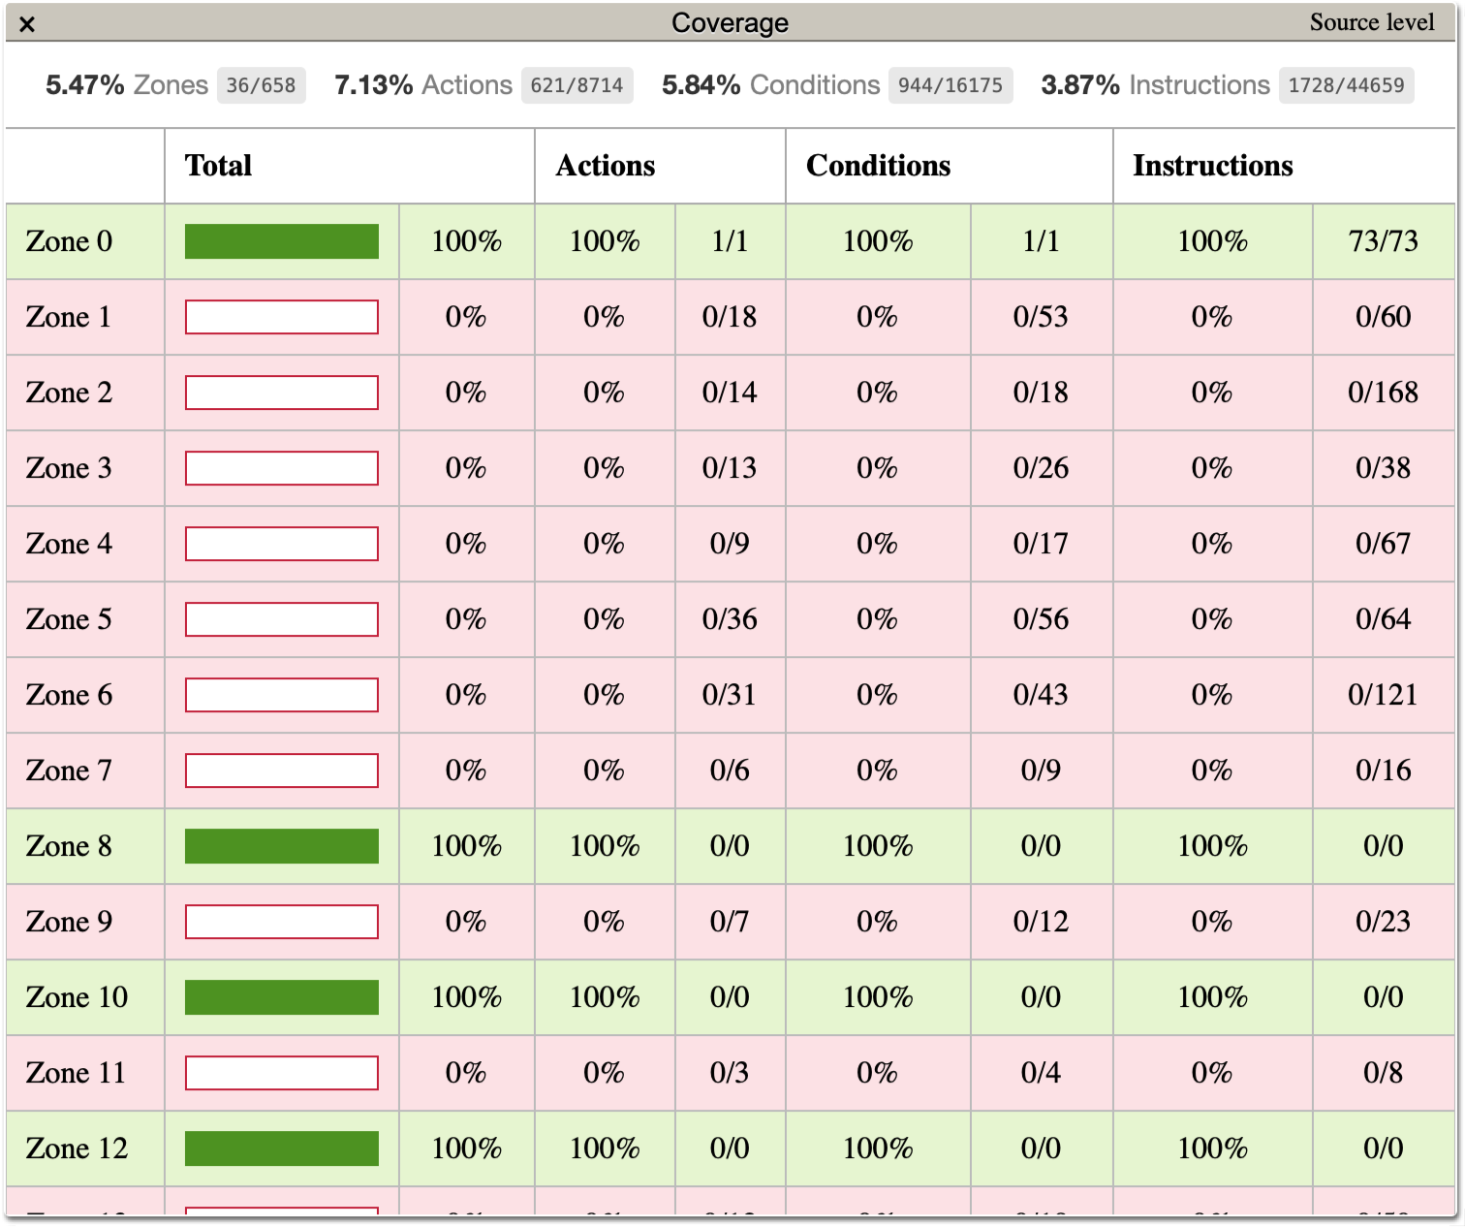The height and width of the screenshot is (1227, 1465).
Task: Open the Zone 12 row label
Action: pos(77,1148)
